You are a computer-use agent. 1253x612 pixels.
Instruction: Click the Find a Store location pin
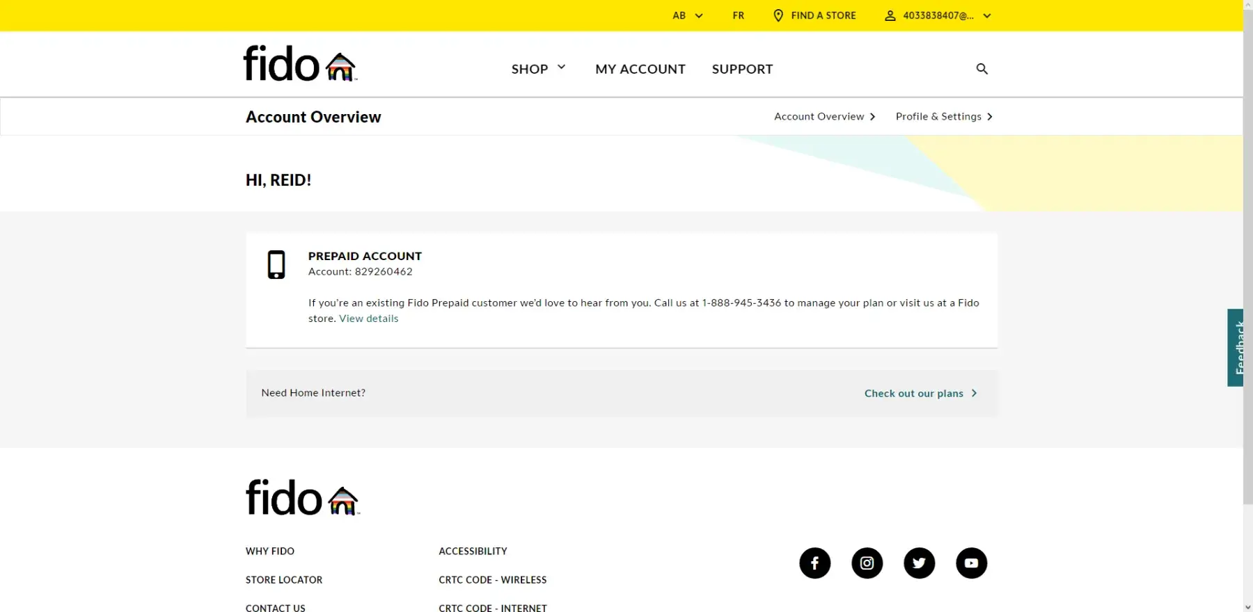pyautogui.click(x=778, y=15)
